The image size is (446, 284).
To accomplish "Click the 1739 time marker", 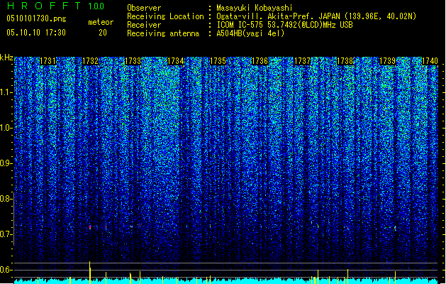I will (387, 61).
